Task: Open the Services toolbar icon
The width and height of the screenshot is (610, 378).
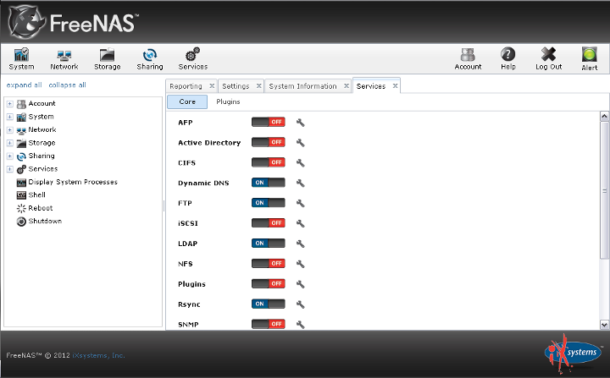Action: [x=193, y=59]
